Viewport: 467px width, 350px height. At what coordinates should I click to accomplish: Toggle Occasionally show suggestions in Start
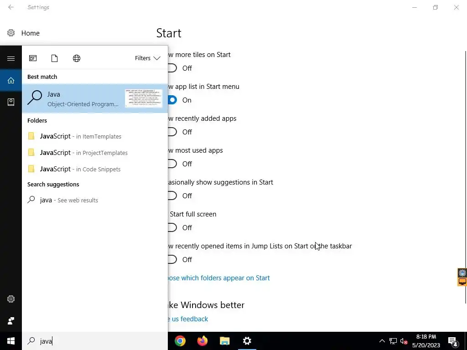(172, 196)
